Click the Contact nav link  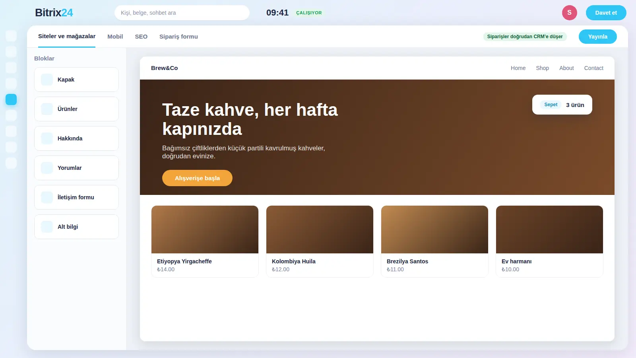click(593, 68)
